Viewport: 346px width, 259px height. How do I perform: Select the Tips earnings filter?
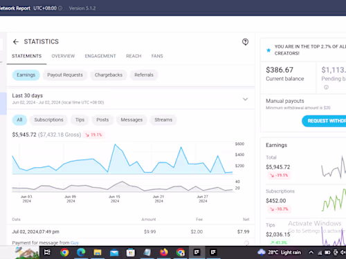click(80, 120)
